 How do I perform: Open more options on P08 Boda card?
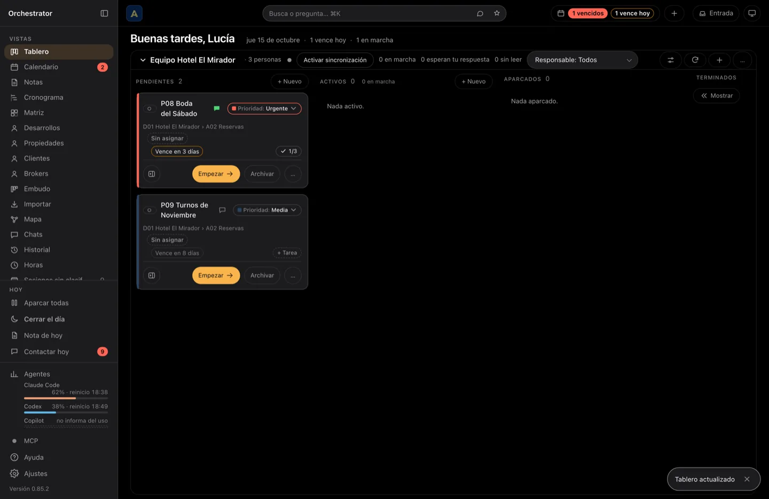point(293,174)
